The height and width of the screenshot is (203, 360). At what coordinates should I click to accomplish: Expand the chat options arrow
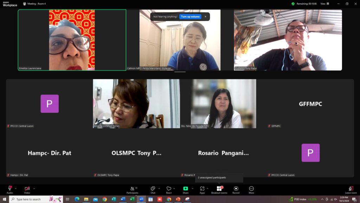pos(159,189)
